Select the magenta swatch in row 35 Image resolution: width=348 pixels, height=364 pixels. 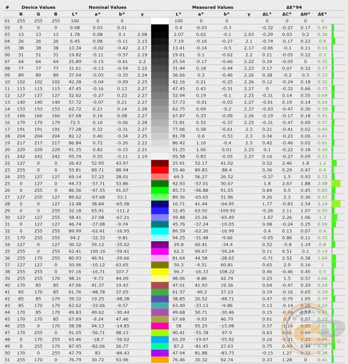(160, 252)
